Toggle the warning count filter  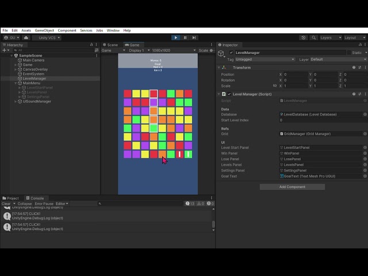pos(201,204)
